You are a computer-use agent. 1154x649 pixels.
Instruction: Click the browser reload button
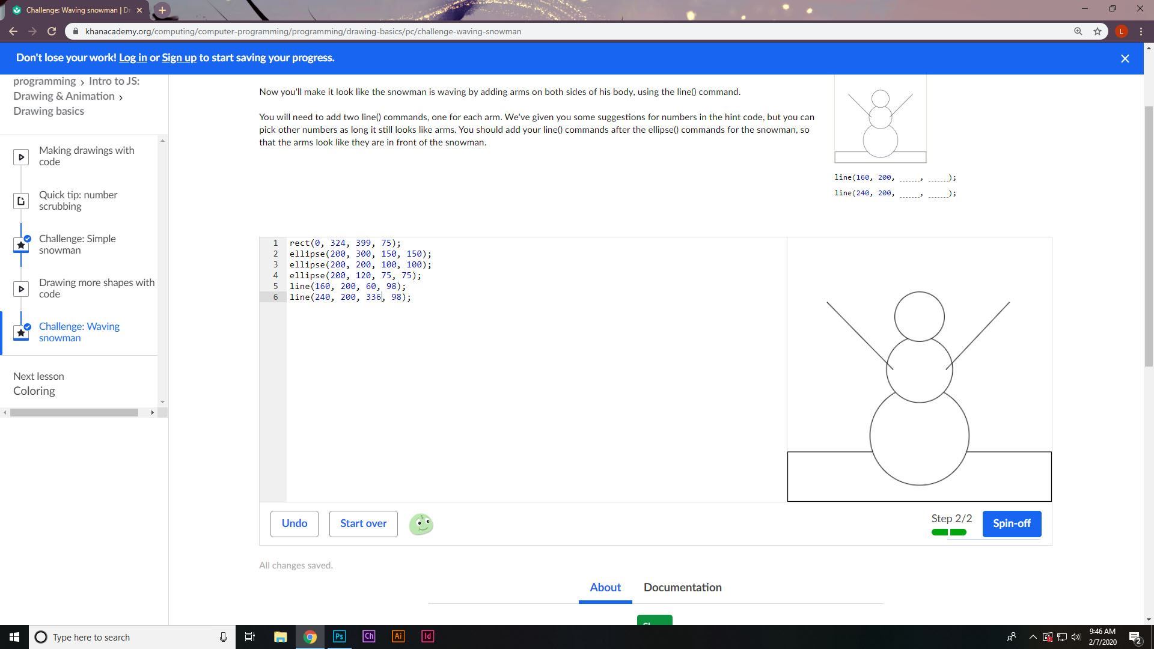click(x=52, y=31)
